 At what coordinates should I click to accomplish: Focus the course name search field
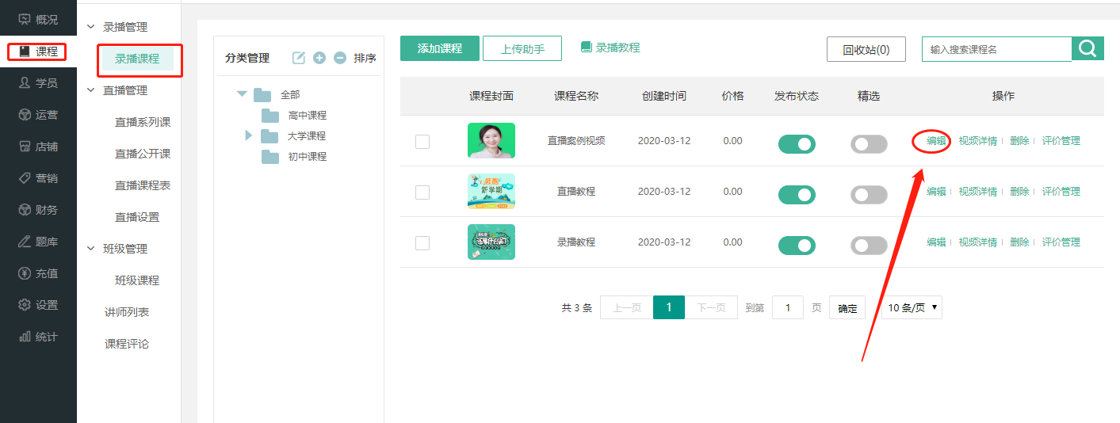click(x=996, y=49)
